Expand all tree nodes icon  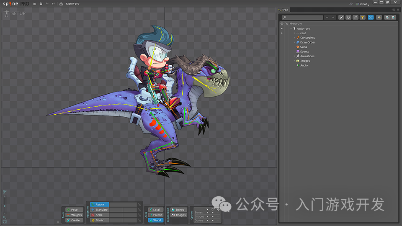393,18
